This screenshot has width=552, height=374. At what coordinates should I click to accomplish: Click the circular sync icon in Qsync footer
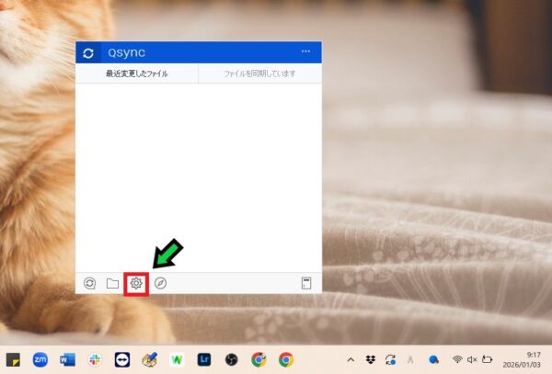click(89, 283)
